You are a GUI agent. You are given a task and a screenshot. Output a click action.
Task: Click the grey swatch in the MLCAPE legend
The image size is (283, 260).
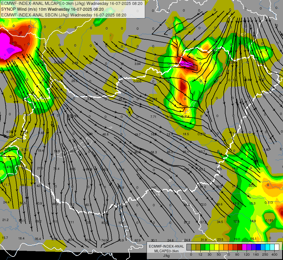coord(189,247)
